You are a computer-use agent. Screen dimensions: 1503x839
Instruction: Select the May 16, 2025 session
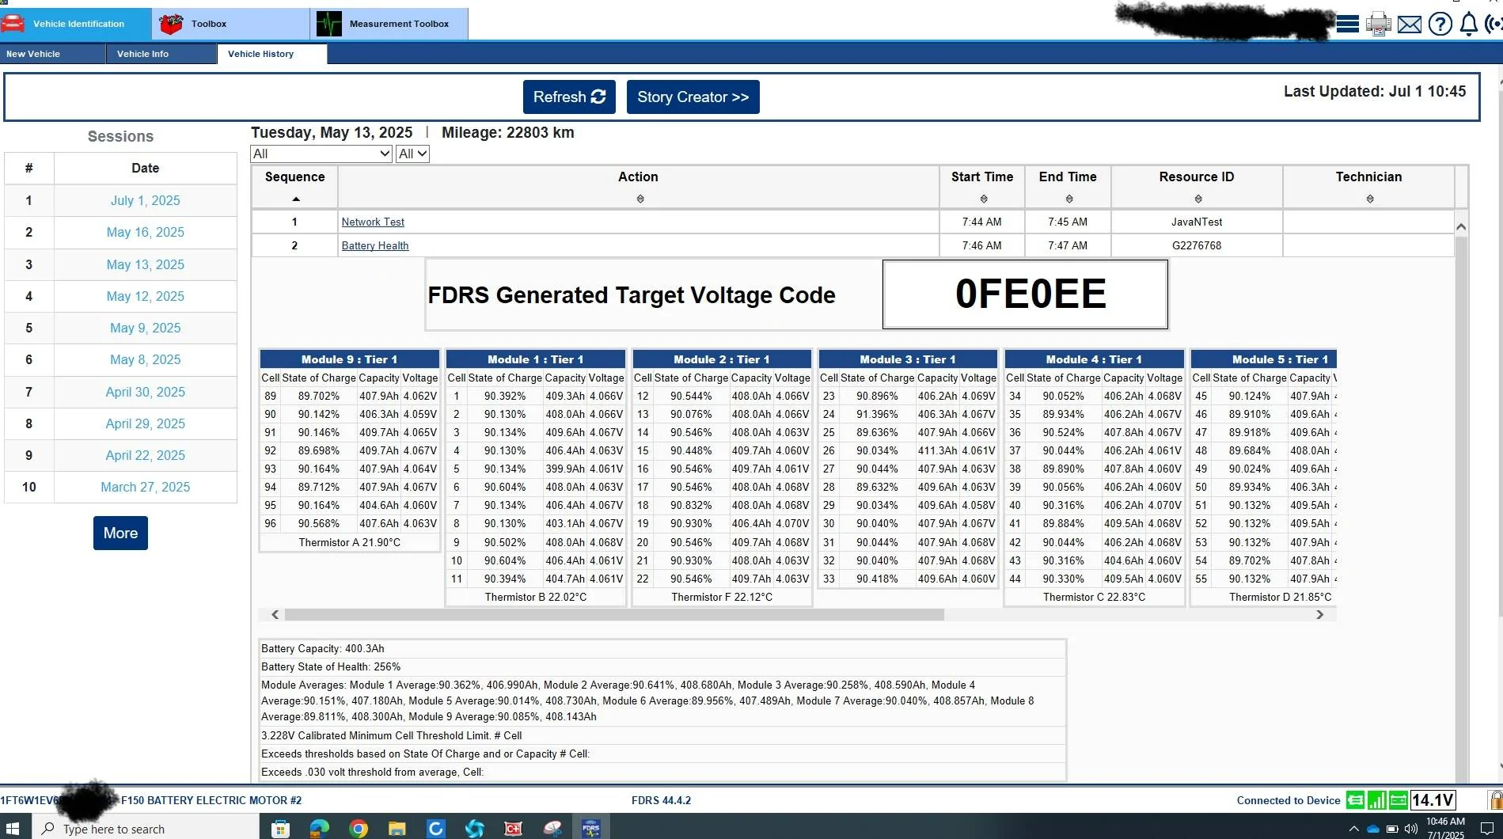[145, 232]
